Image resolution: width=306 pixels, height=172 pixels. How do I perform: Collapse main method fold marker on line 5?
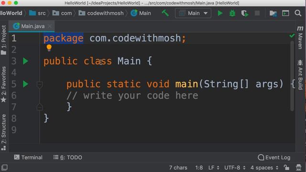click(x=40, y=85)
